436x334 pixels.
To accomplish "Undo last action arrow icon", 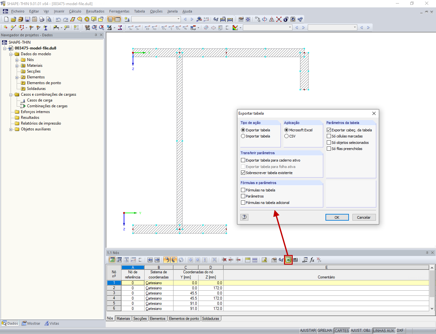I will (58, 19).
